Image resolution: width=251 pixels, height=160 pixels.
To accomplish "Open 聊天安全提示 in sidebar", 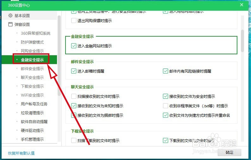I will pyautogui.click(x=32, y=77).
